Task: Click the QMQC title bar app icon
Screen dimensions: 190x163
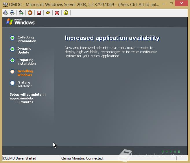Action: click(5, 5)
